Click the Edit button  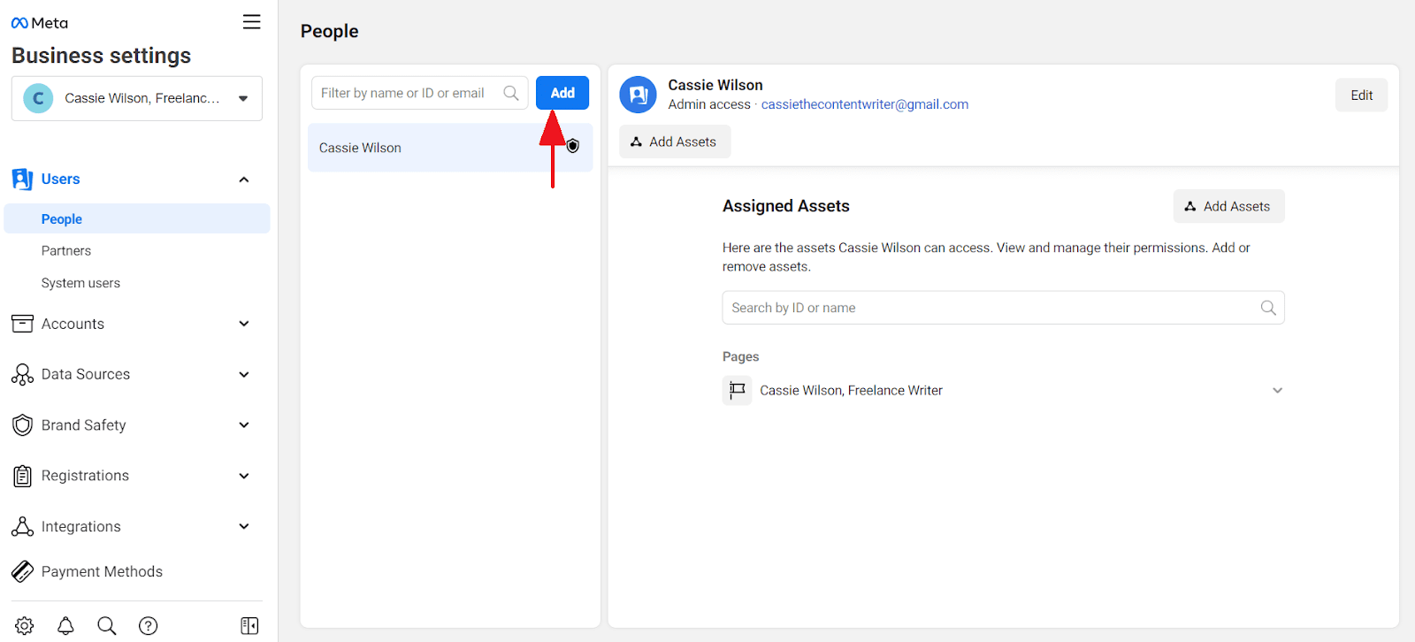click(1362, 96)
